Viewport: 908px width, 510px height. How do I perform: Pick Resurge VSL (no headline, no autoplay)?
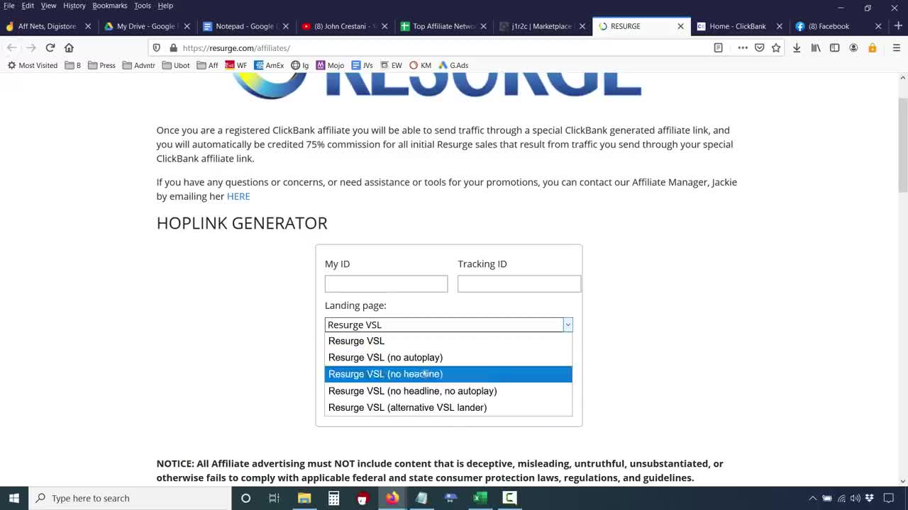(448, 391)
